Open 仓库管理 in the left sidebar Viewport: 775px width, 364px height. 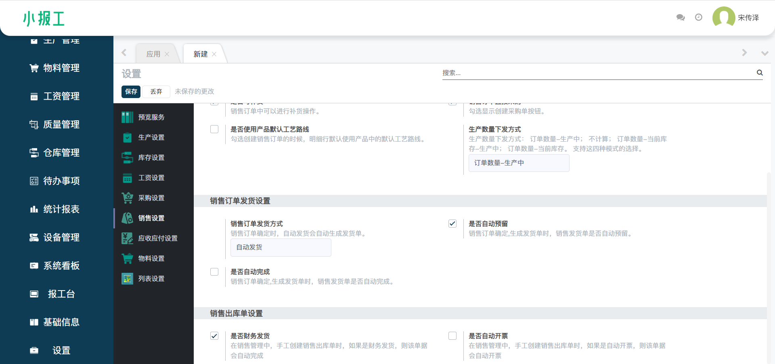point(61,153)
